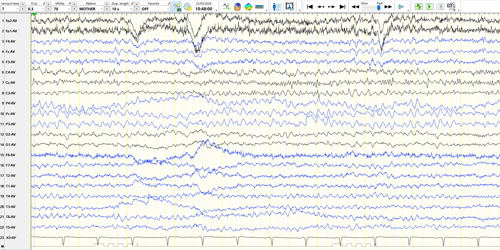Increase HF(Hz) with the up stepper
Viewport: 500px width, 250px height.
74,4
